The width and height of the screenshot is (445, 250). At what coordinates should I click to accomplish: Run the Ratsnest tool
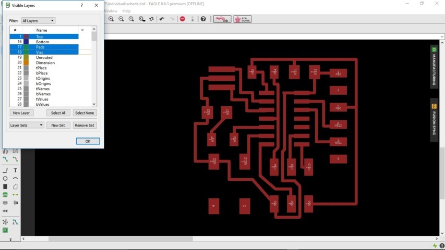tap(5, 222)
